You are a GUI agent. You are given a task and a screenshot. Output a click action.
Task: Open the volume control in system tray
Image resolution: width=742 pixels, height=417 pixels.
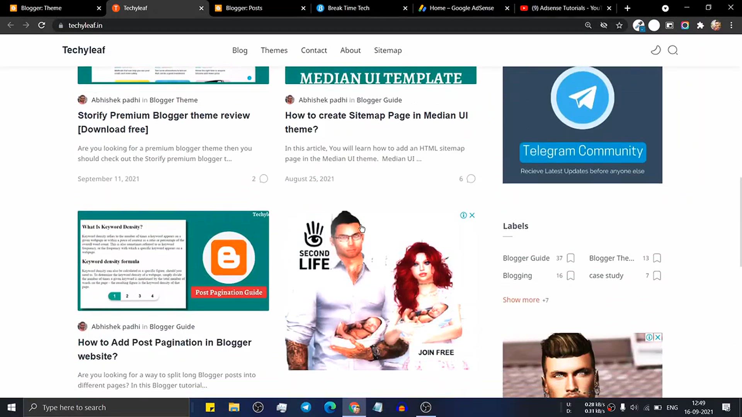(634, 407)
